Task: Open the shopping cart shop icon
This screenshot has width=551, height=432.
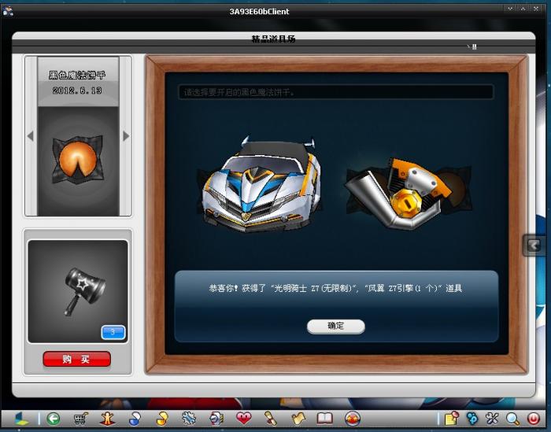Action: click(x=81, y=419)
